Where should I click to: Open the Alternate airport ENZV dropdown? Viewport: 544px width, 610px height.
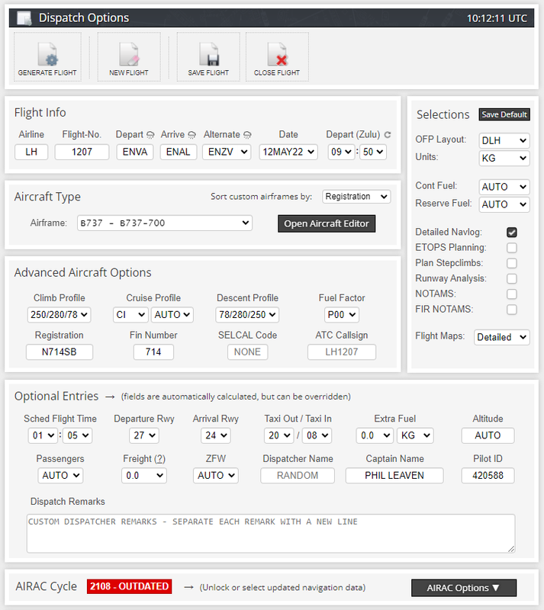click(x=227, y=152)
